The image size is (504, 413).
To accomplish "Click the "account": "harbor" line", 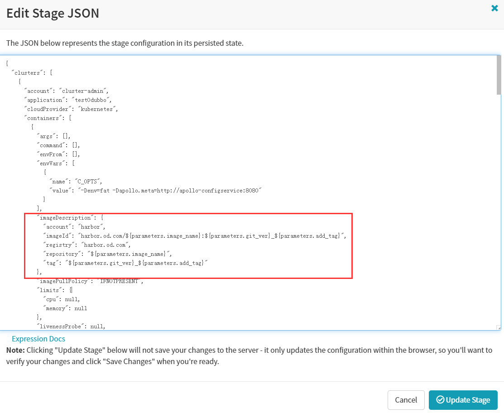I will tap(74, 226).
